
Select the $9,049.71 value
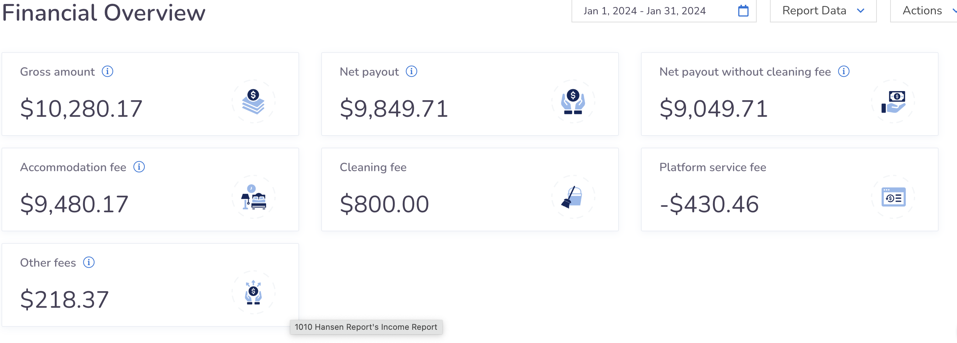pos(713,109)
